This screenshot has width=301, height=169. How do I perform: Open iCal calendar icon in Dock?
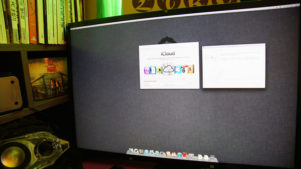pos(174,154)
